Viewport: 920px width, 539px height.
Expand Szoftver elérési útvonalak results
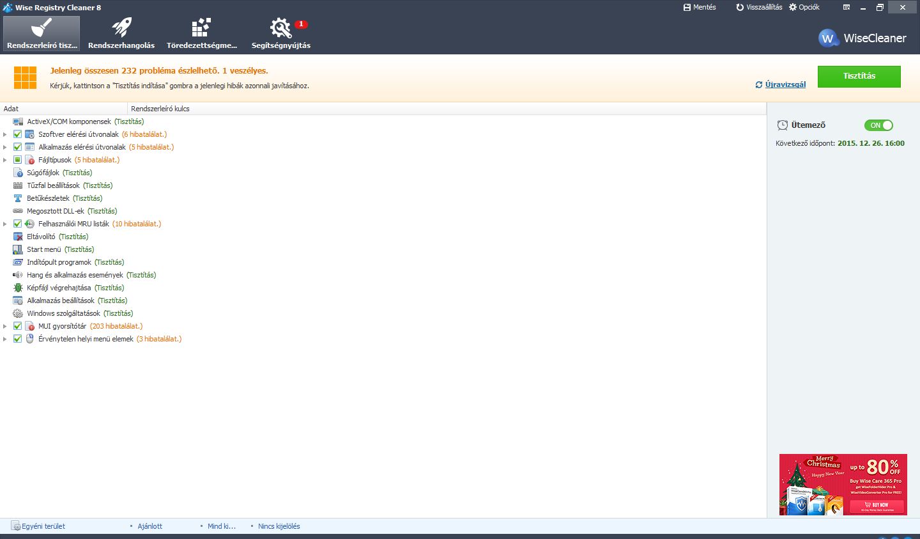[x=5, y=134]
